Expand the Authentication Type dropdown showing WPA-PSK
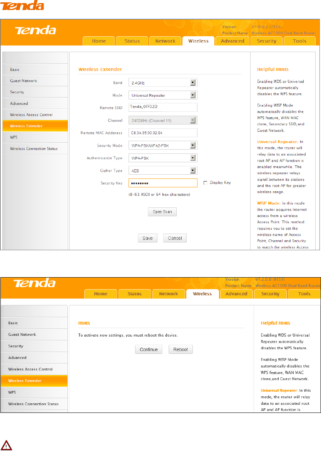 click(163, 158)
